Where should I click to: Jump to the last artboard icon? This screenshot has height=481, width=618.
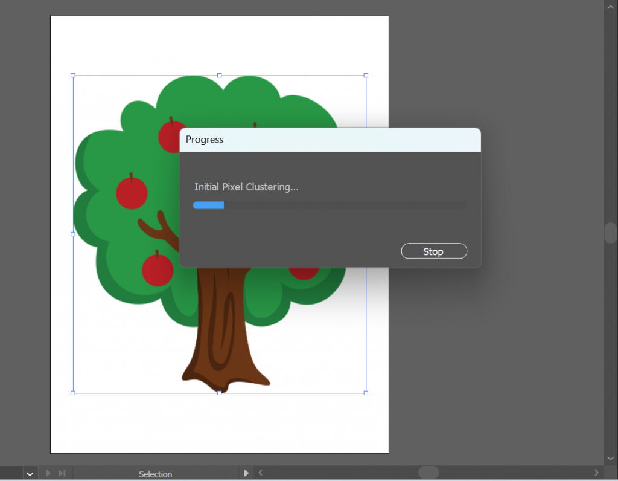(x=62, y=473)
